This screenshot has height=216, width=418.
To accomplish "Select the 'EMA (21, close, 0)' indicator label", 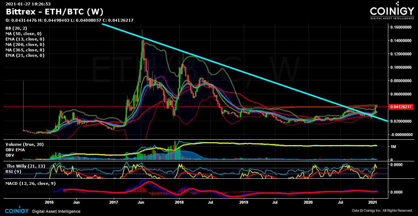I will [x=25, y=55].
